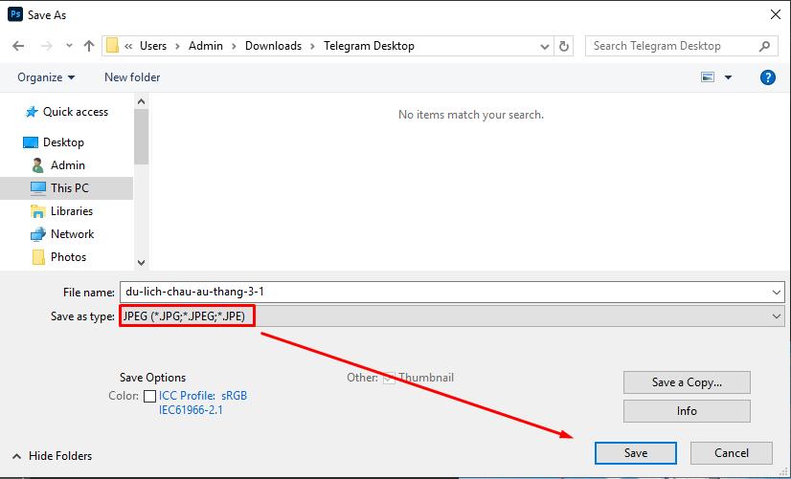
Task: Expand the address bar history dropdown
Action: [x=544, y=46]
